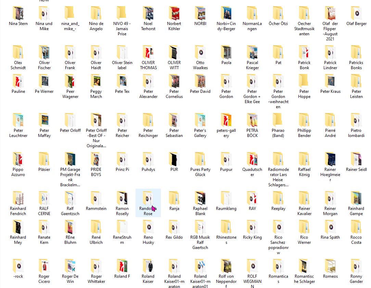371x288 pixels.
Task: Click the Rex Gildo folder icon
Action: pyautogui.click(x=174, y=227)
